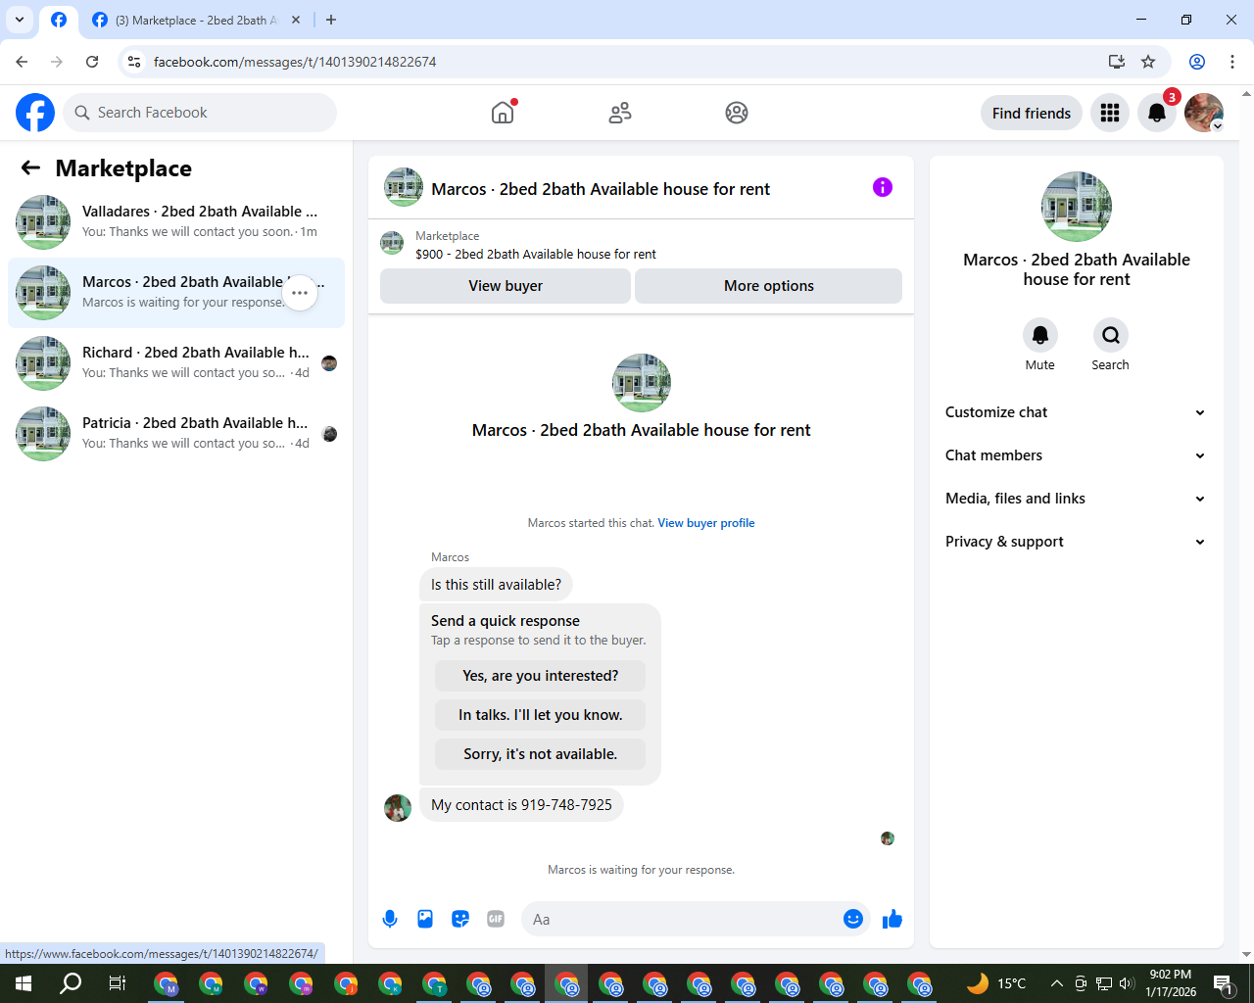Screen dimensions: 1254x1003
Task: Send a voice clip with microphone icon
Action: pos(390,919)
